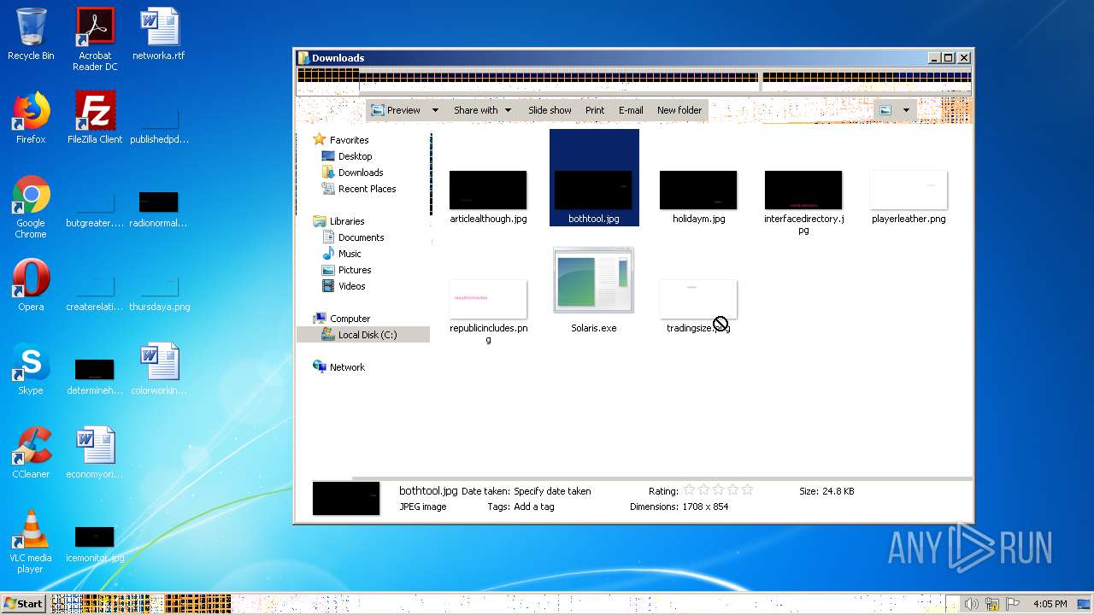1094x615 pixels.
Task: Launch Skype from the desktop
Action: (31, 370)
